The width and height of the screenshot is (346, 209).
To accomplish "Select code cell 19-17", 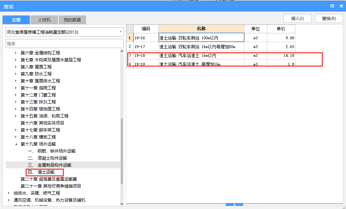I will (x=146, y=47).
